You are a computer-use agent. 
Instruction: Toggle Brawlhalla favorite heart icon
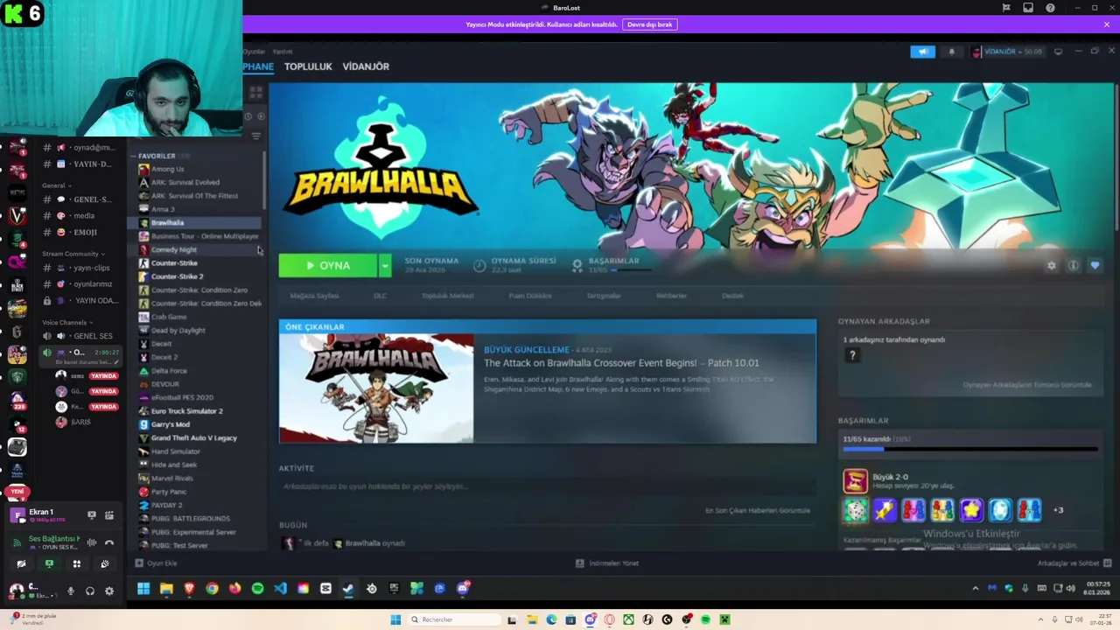(x=1095, y=266)
